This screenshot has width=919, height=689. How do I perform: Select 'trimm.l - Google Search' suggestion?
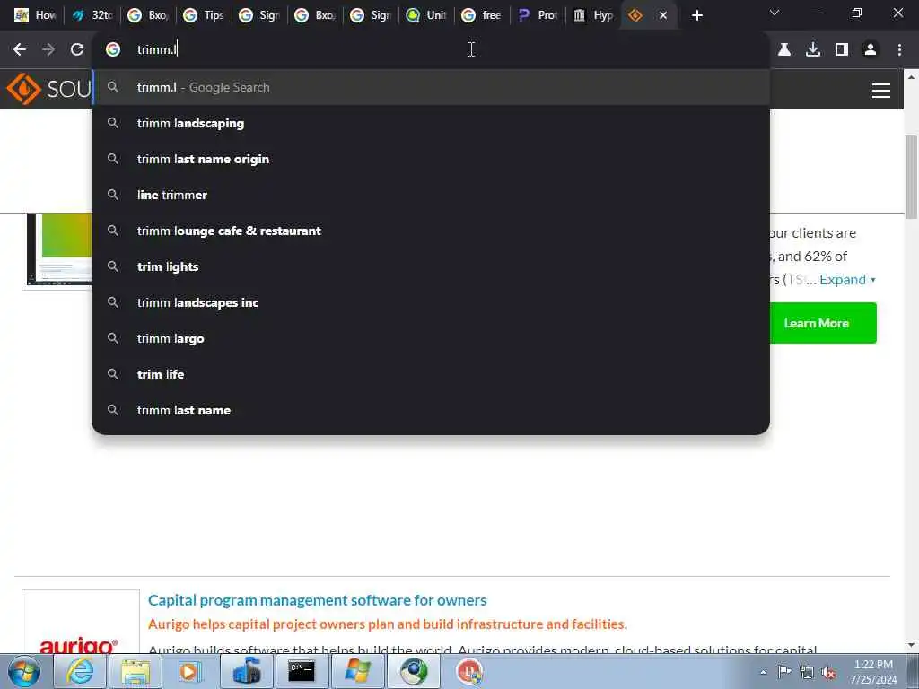[431, 87]
